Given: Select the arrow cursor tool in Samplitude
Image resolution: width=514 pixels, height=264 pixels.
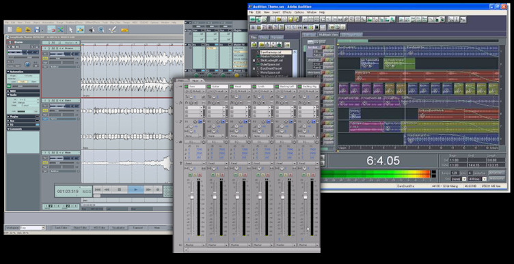Looking at the screenshot, I should pyautogui.click(x=71, y=30).
